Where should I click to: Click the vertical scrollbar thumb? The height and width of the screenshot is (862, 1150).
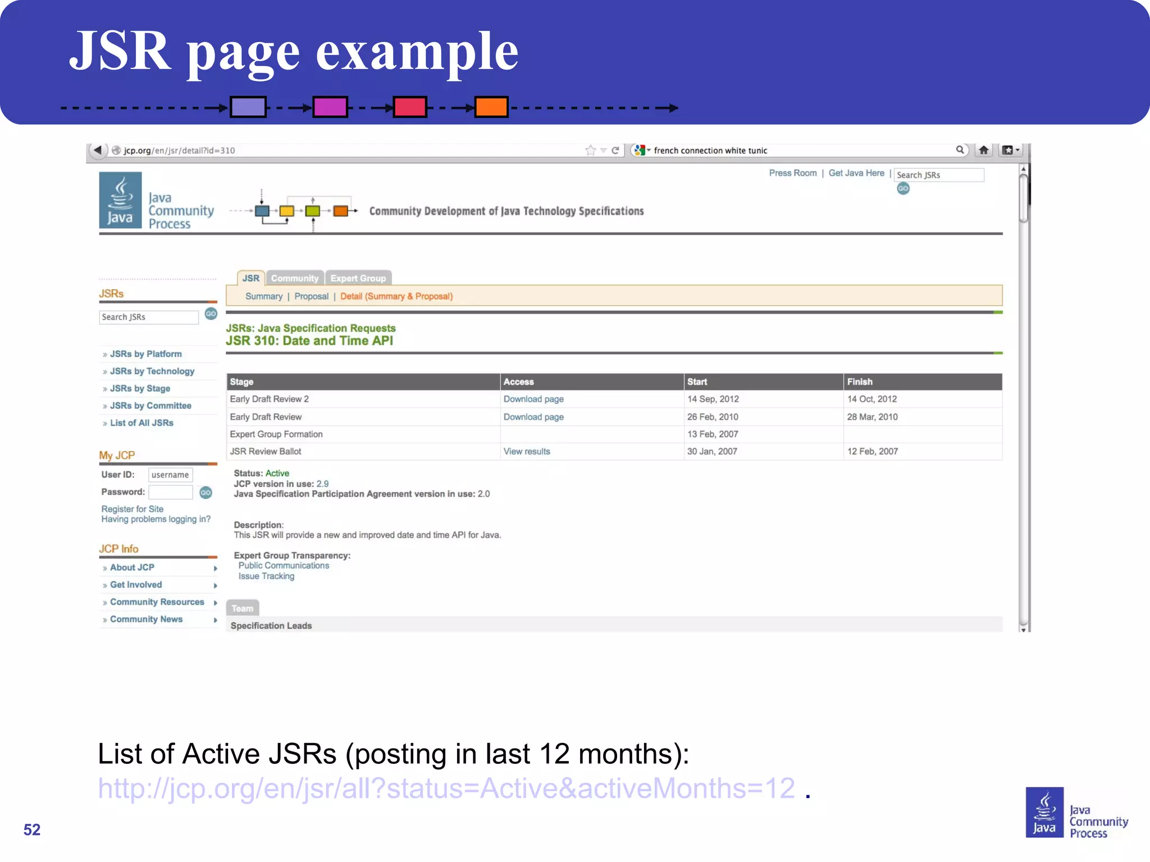[x=1024, y=199]
